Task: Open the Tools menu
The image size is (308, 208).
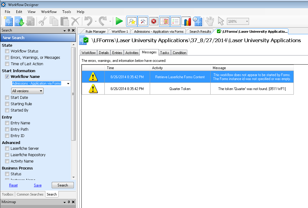Action: 67,12
